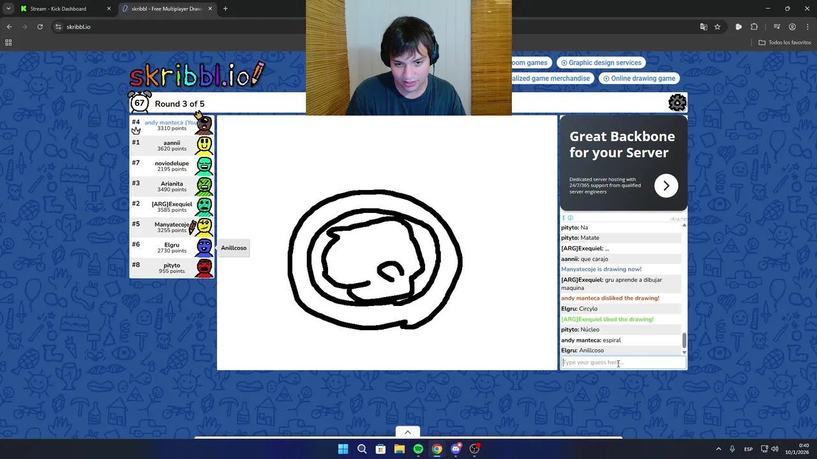Open OBS Studio from taskbar
Viewport: 817px width, 459px height.
pos(474,449)
